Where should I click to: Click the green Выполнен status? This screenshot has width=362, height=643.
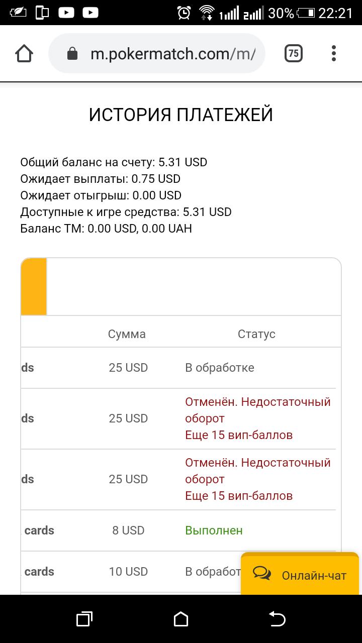point(214,530)
